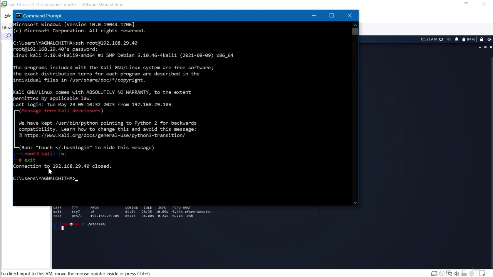This screenshot has width=493, height=277.
Task: Click the Kali battery indicator icon
Action: pyautogui.click(x=464, y=39)
